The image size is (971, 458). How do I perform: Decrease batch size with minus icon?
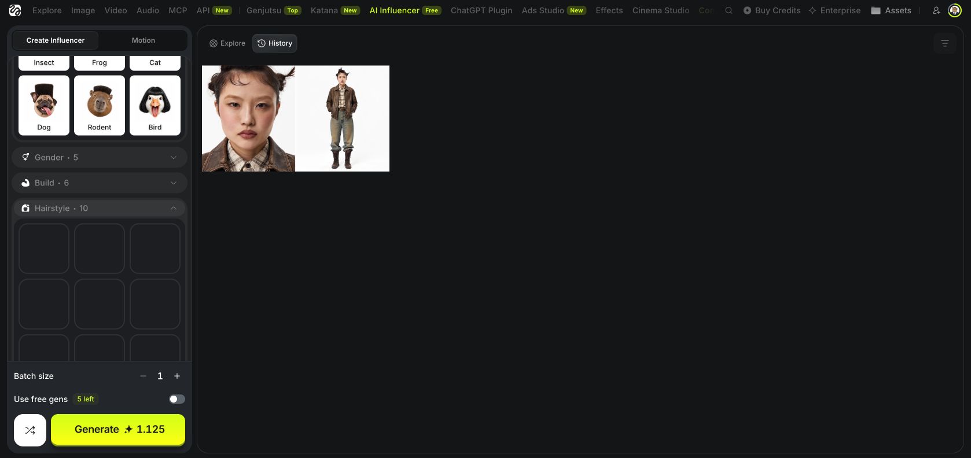coord(143,376)
